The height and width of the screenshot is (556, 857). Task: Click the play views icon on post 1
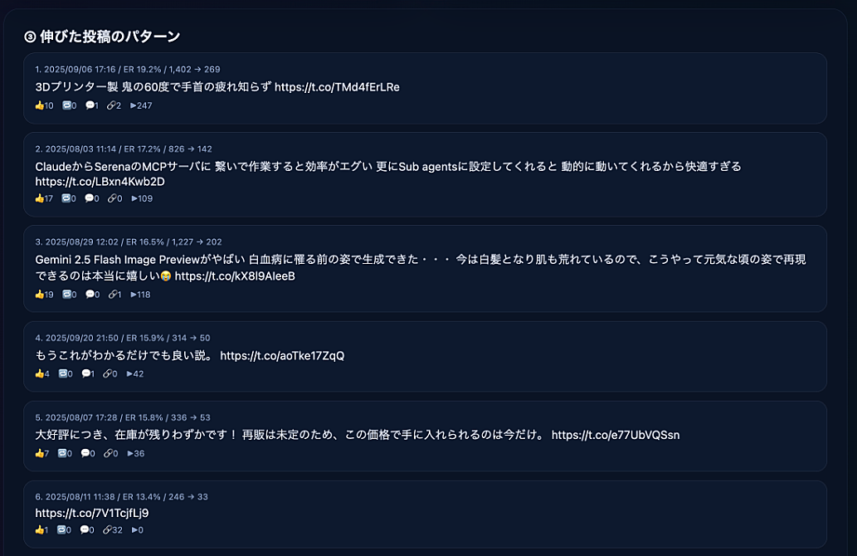(134, 105)
